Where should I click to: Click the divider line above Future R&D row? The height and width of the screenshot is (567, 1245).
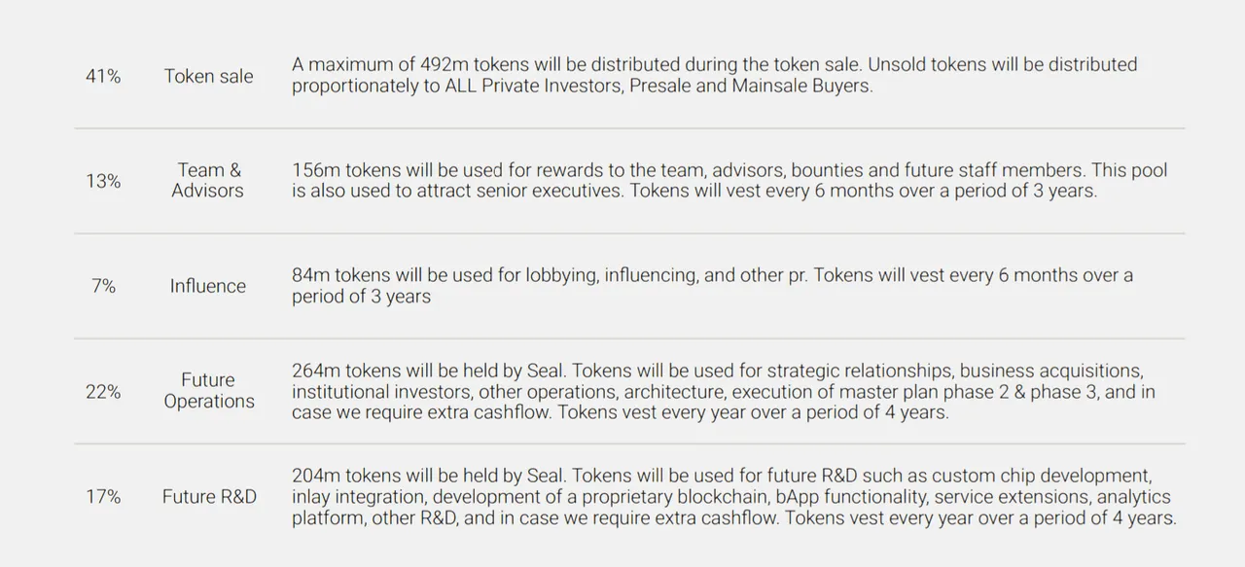coord(630,443)
